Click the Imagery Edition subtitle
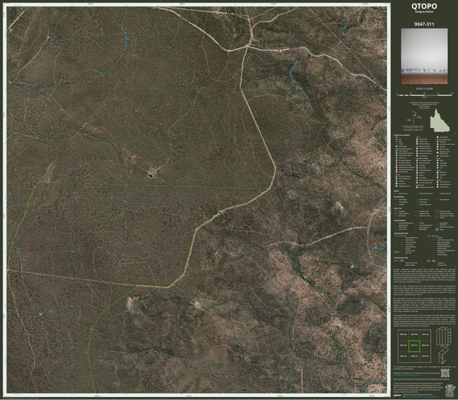 click(x=424, y=12)
